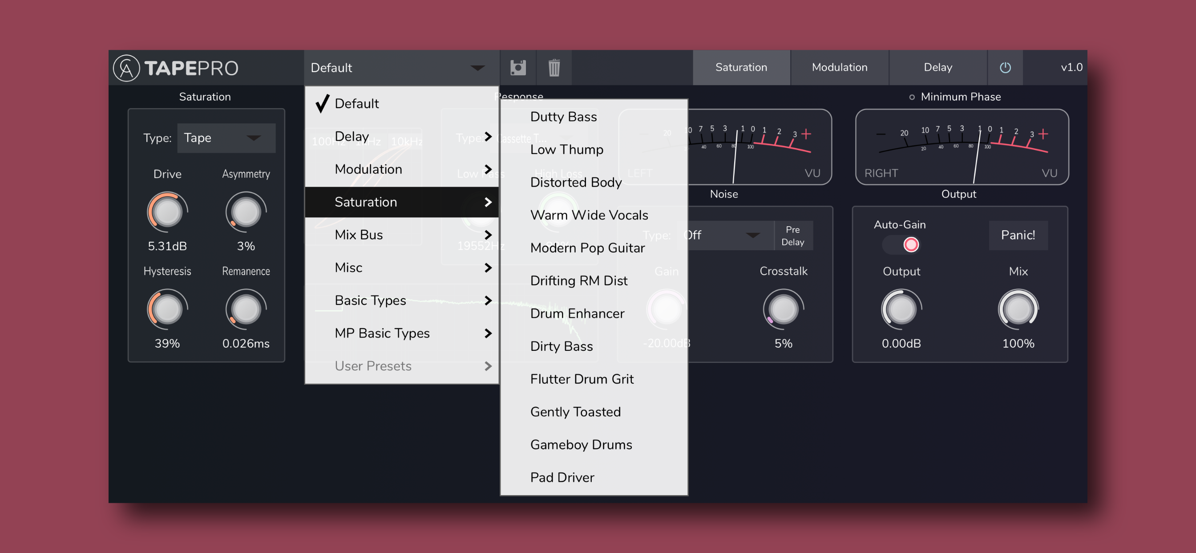This screenshot has width=1196, height=553.
Task: Expand the User Presets submenu
Action: tap(402, 366)
